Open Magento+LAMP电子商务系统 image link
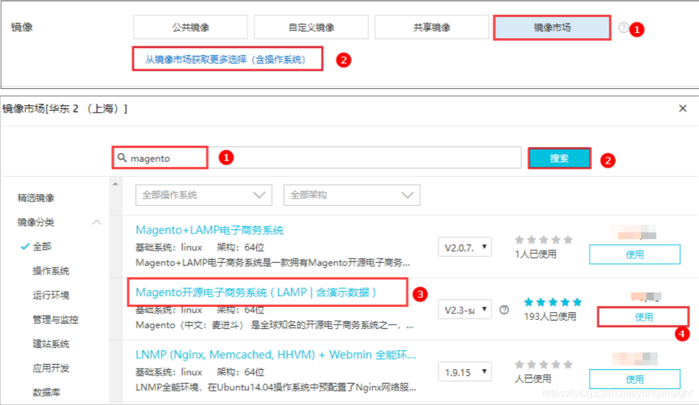The height and width of the screenshot is (405, 699). (210, 230)
